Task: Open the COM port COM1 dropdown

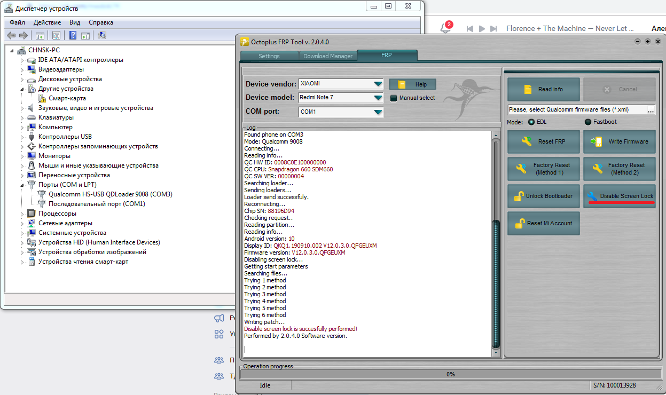Action: 378,112
